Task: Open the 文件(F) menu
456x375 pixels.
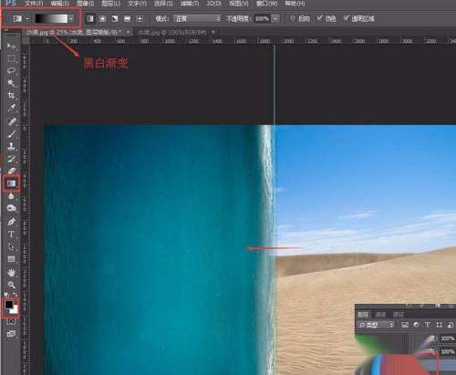Action: [34, 4]
